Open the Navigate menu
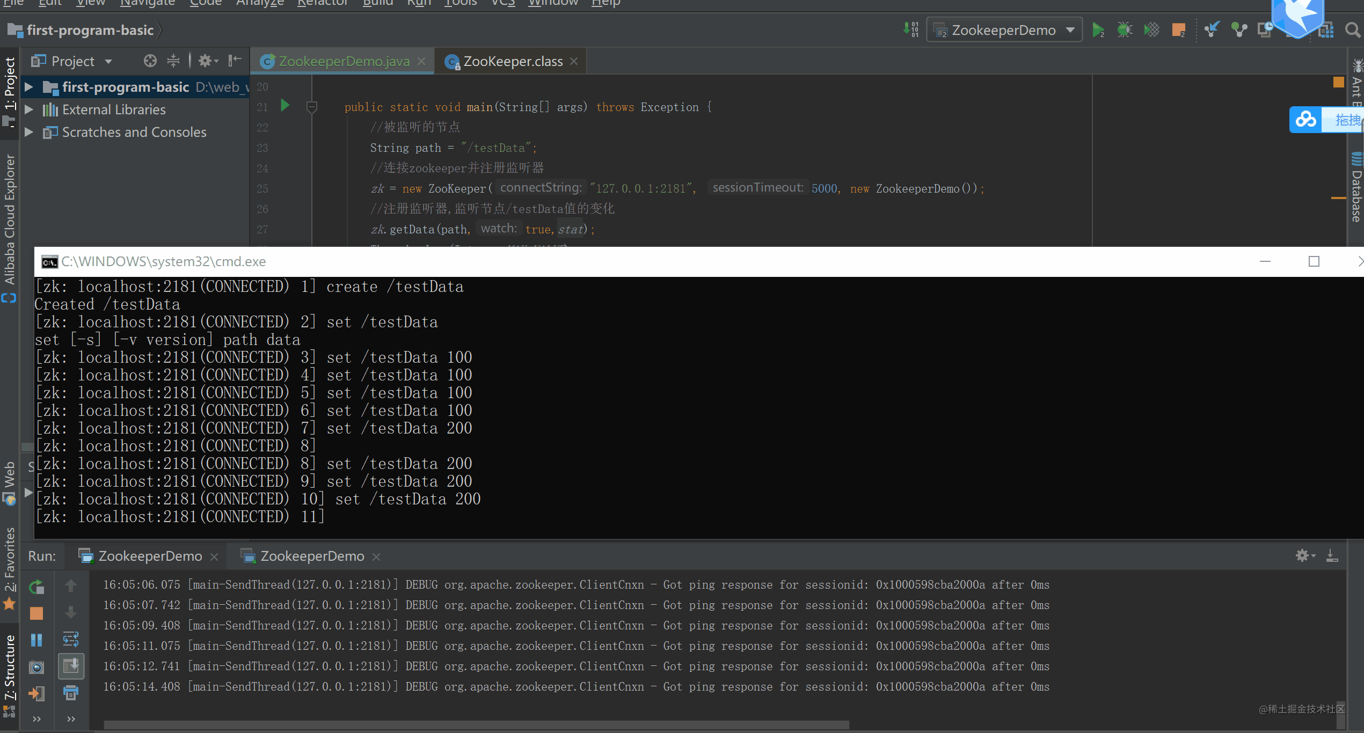Viewport: 1364px width, 733px height. (148, 3)
